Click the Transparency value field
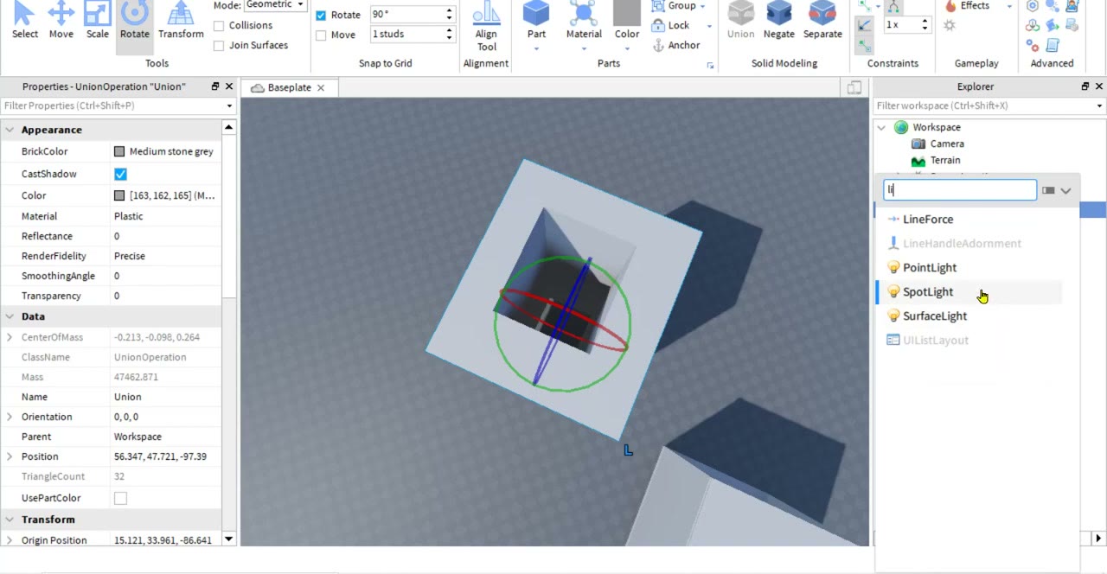 [167, 296]
